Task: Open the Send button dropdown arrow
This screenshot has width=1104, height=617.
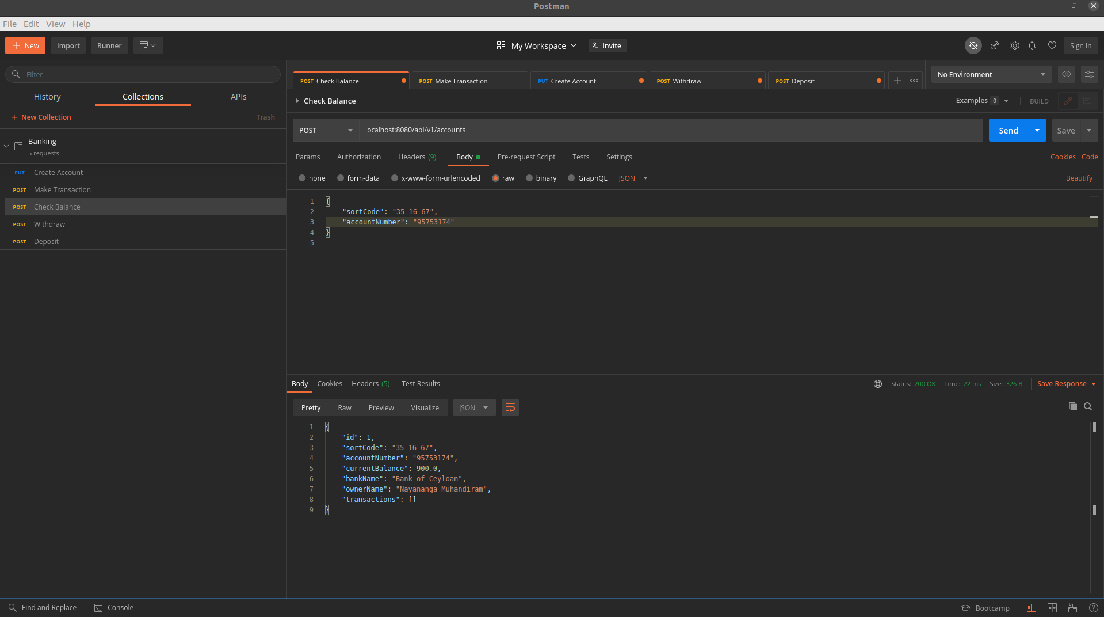Action: click(x=1037, y=130)
